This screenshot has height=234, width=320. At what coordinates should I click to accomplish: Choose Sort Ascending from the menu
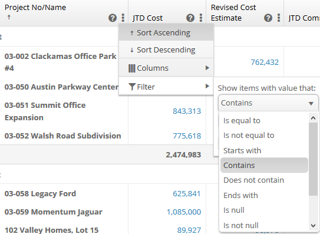pos(166,32)
